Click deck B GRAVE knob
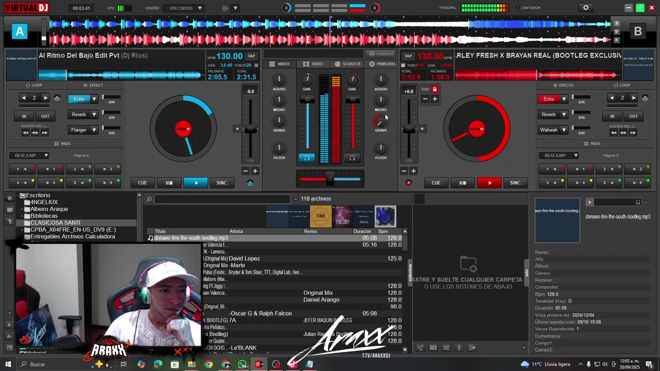This screenshot has width=660, height=371. tap(381, 122)
